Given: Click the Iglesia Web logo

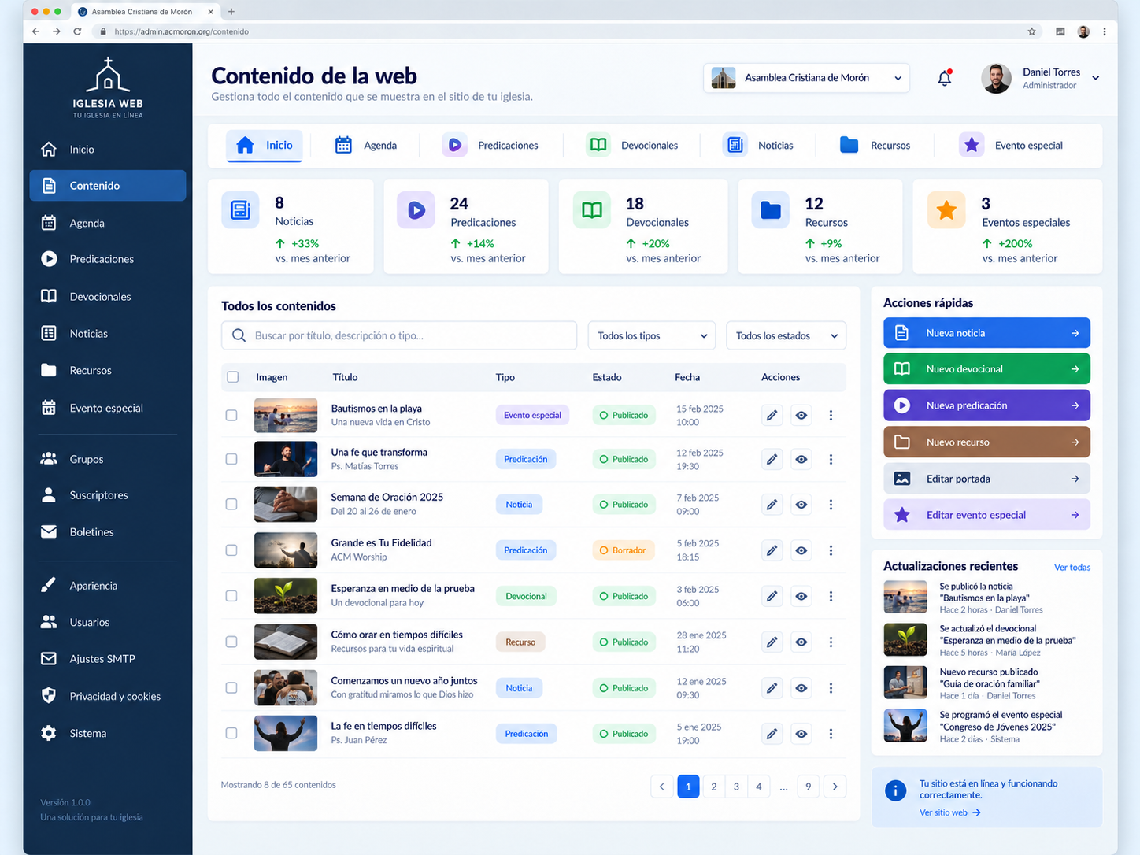Looking at the screenshot, I should [x=108, y=87].
